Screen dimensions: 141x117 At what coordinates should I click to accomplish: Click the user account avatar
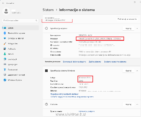click(x=6, y=11)
